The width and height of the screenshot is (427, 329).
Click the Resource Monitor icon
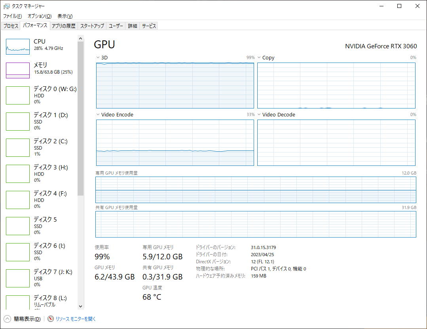[51, 319]
